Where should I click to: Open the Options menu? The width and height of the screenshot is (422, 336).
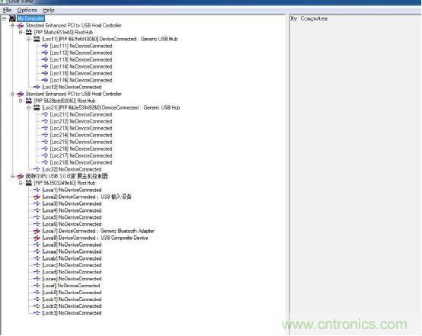[x=27, y=10]
